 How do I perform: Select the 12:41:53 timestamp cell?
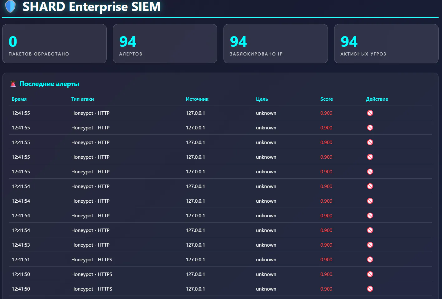tap(21, 245)
